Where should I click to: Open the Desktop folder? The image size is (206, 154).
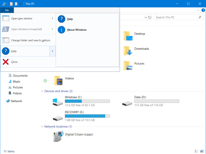[128, 36]
